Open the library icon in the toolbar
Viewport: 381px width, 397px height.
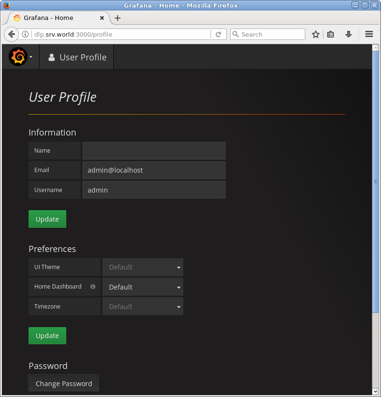click(x=332, y=34)
